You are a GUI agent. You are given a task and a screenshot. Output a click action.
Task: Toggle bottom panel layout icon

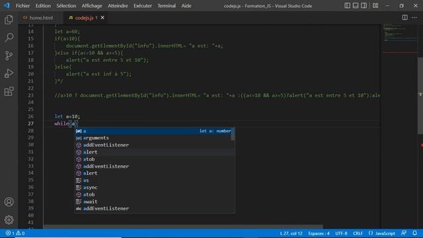[356, 5]
